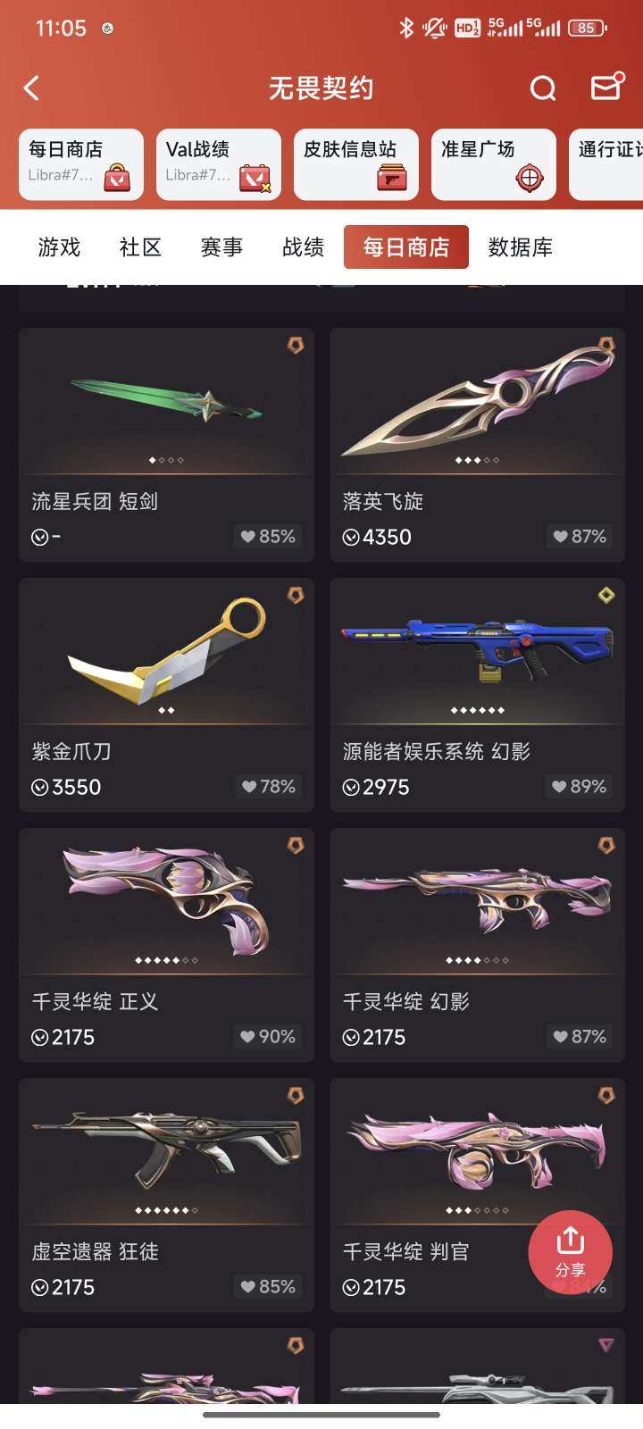Like 流星兵团 短剑 via its 85% heart
The width and height of the screenshot is (643, 1429).
268,536
